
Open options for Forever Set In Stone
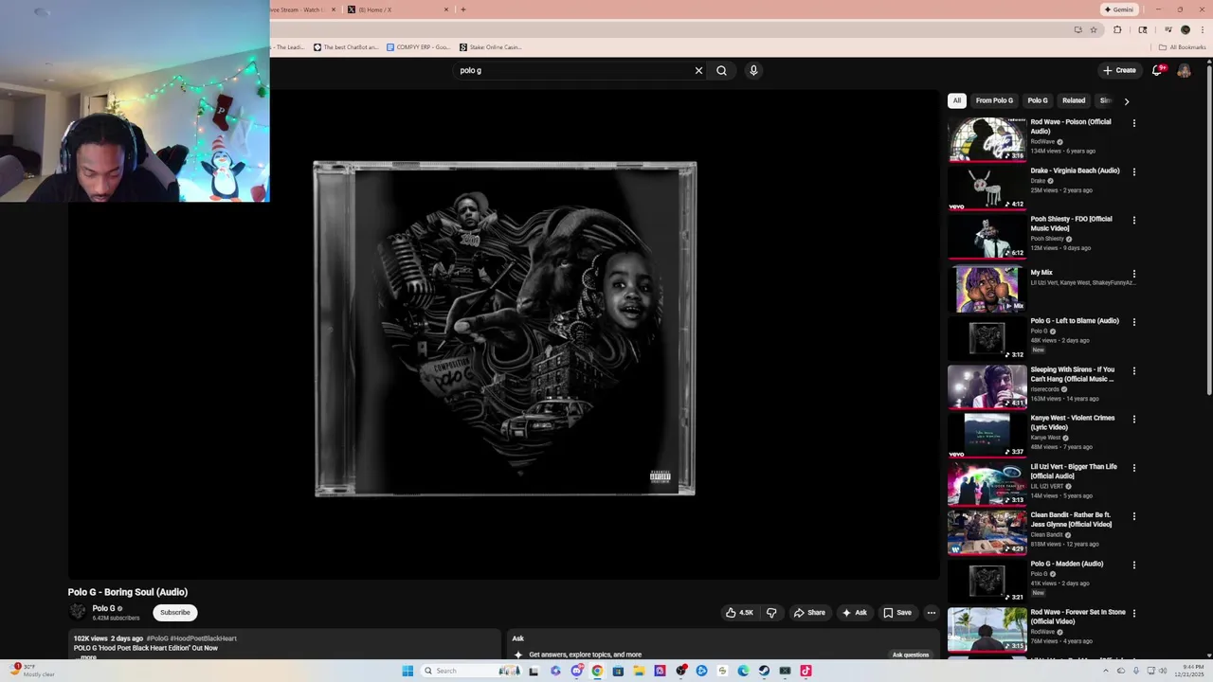pyautogui.click(x=1133, y=614)
